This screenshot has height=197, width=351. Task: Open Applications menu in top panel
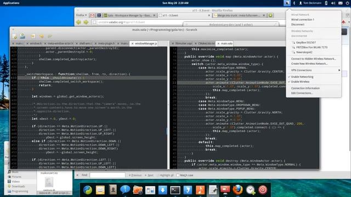[11, 3]
